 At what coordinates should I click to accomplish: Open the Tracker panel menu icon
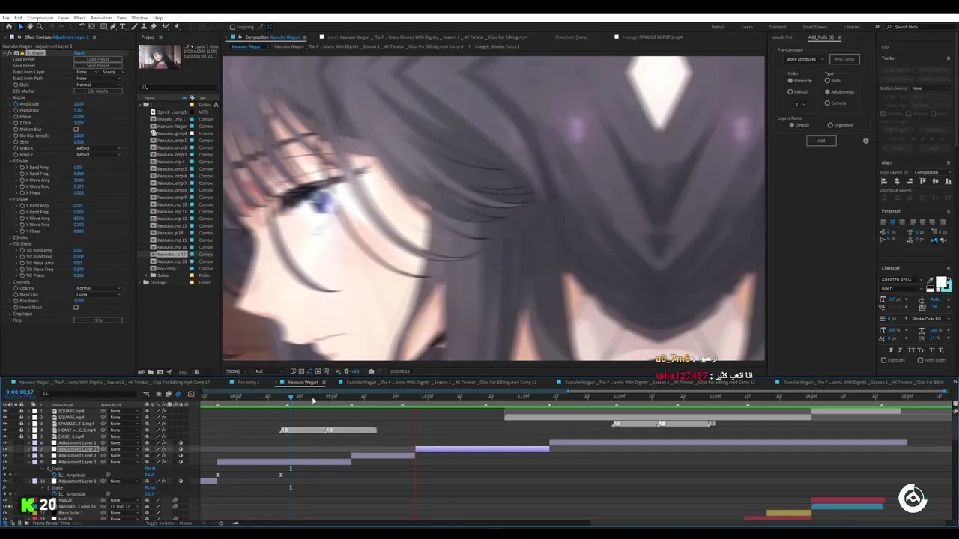coord(948,58)
